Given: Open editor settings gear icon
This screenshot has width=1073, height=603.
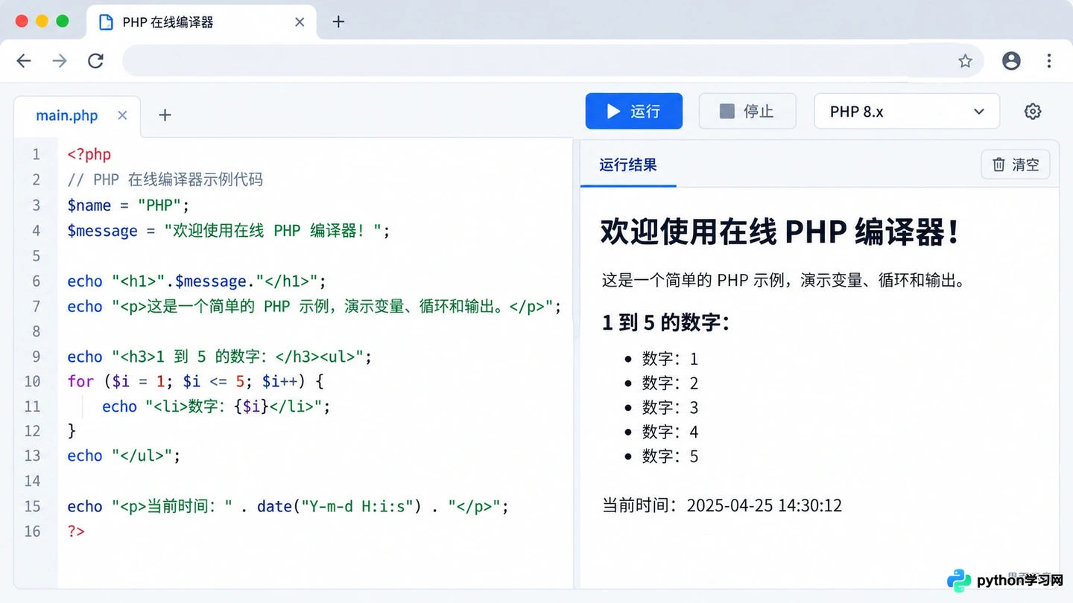Looking at the screenshot, I should click(1033, 112).
